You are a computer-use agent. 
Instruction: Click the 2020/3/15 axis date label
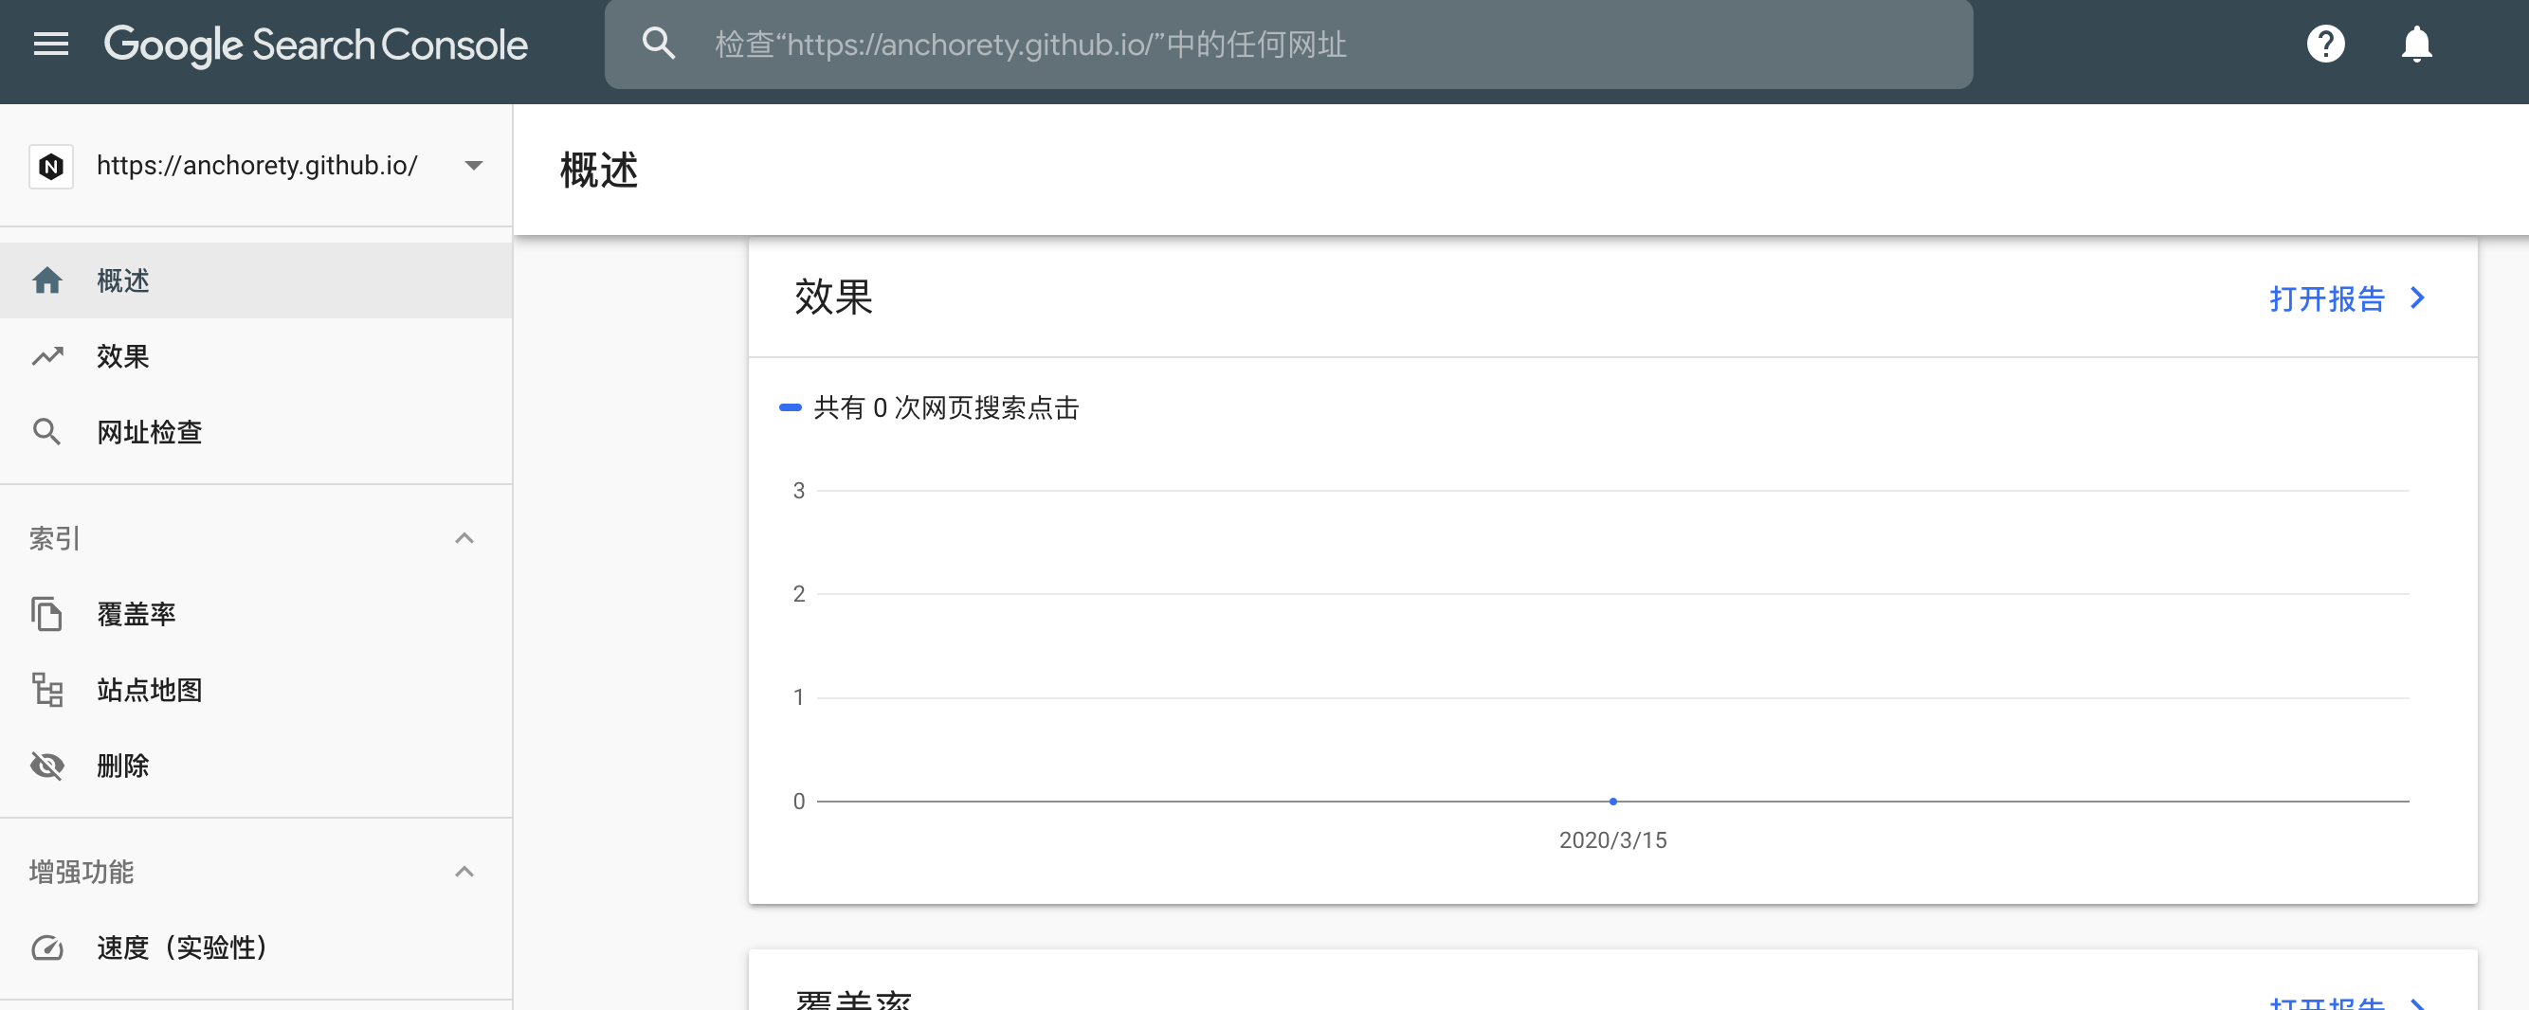(1613, 840)
